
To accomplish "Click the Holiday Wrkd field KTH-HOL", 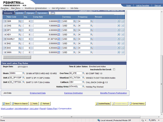I will 76,86.
